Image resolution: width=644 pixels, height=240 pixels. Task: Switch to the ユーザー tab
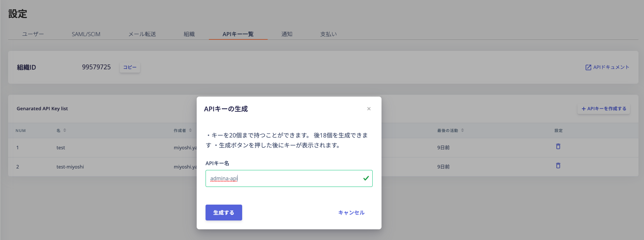point(33,34)
